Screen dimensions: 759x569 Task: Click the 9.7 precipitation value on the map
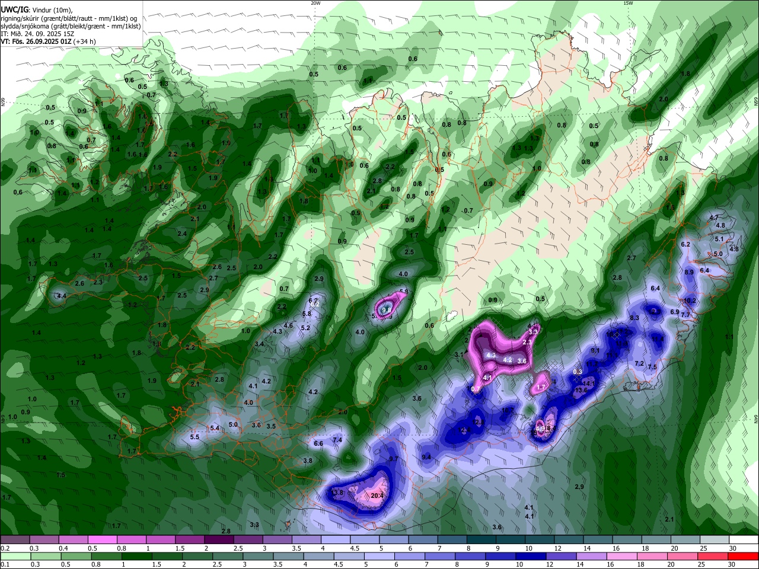point(393,459)
